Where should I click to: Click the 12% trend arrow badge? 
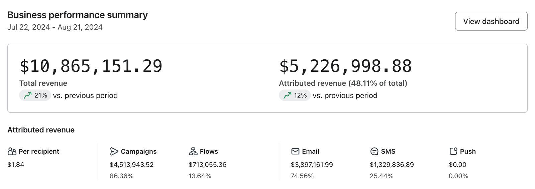coord(295,95)
